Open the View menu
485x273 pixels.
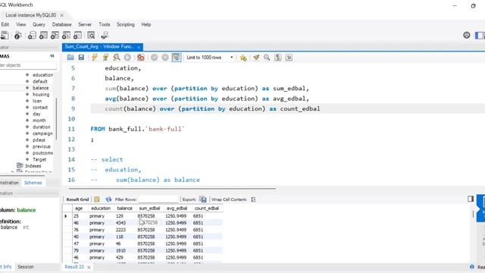coord(21,24)
